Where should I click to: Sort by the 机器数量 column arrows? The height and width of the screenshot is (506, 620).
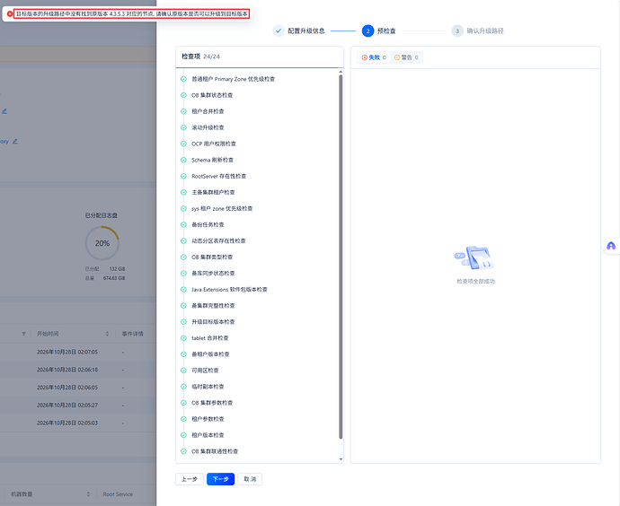click(88, 494)
